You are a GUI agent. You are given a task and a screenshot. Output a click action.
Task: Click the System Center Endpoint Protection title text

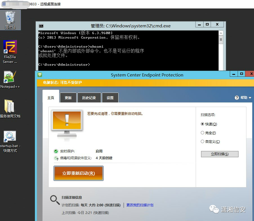(147, 75)
